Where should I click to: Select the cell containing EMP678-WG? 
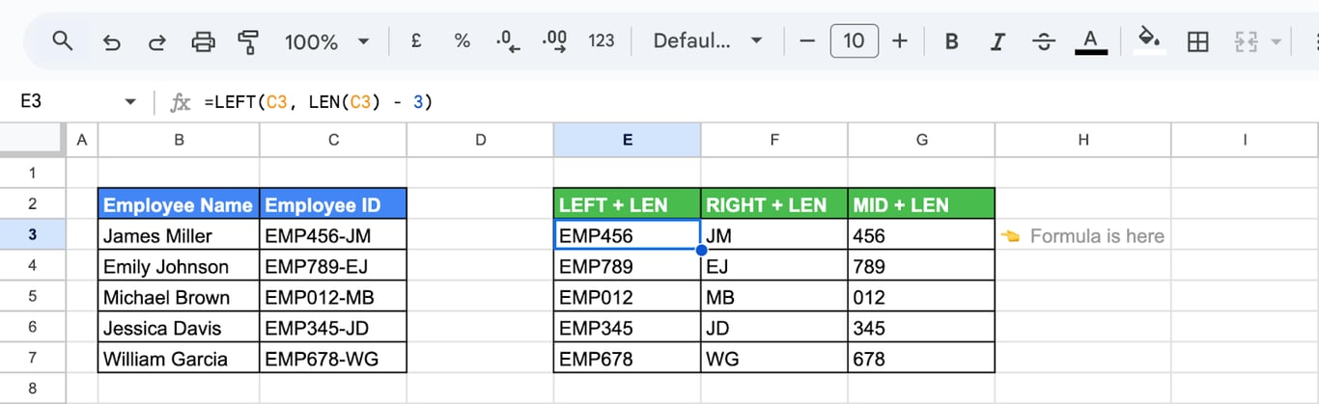(x=333, y=359)
